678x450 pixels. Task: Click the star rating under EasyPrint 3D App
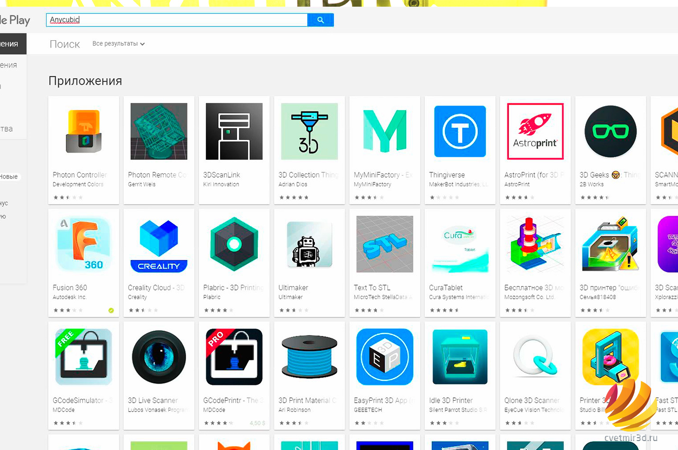click(369, 423)
